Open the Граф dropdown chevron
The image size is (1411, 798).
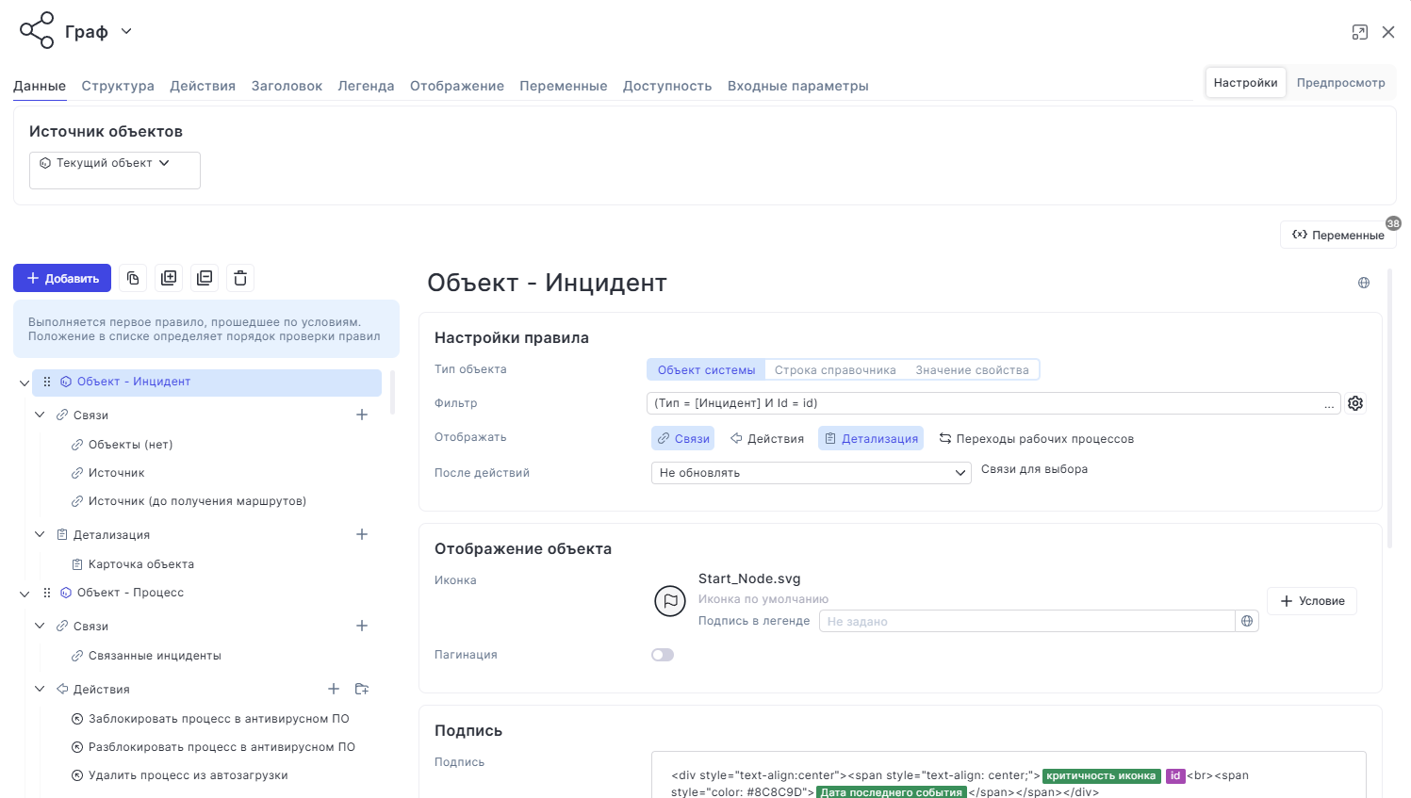pos(126,31)
